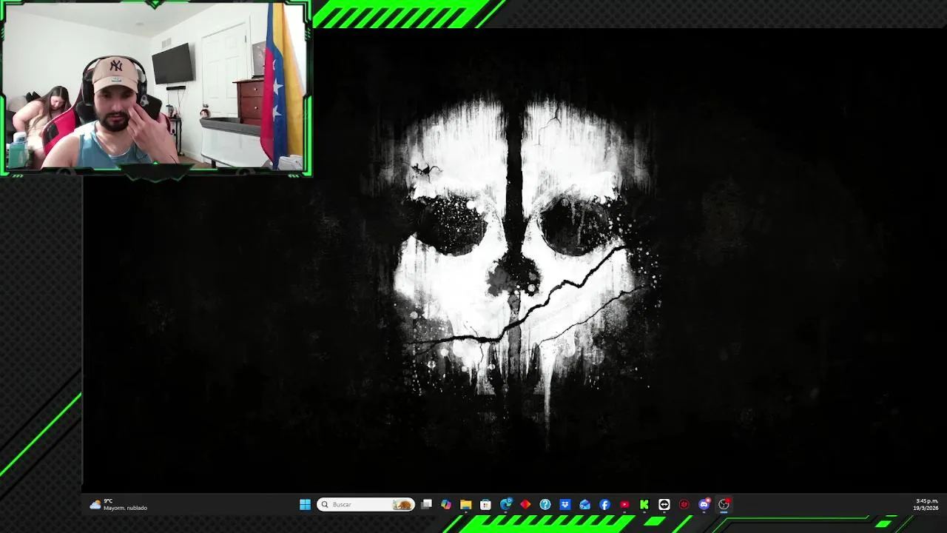This screenshot has height=533, width=947.
Task: Open the OBS Studio taskbar icon
Action: coord(724,504)
